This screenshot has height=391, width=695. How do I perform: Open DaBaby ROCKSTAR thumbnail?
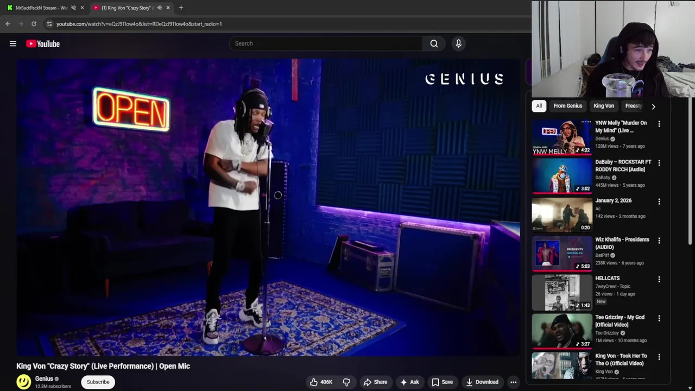coord(562,176)
